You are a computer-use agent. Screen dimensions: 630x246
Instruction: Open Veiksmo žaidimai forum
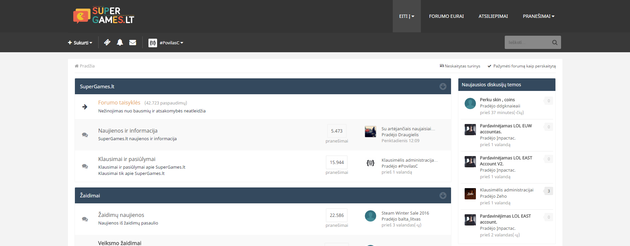120,243
